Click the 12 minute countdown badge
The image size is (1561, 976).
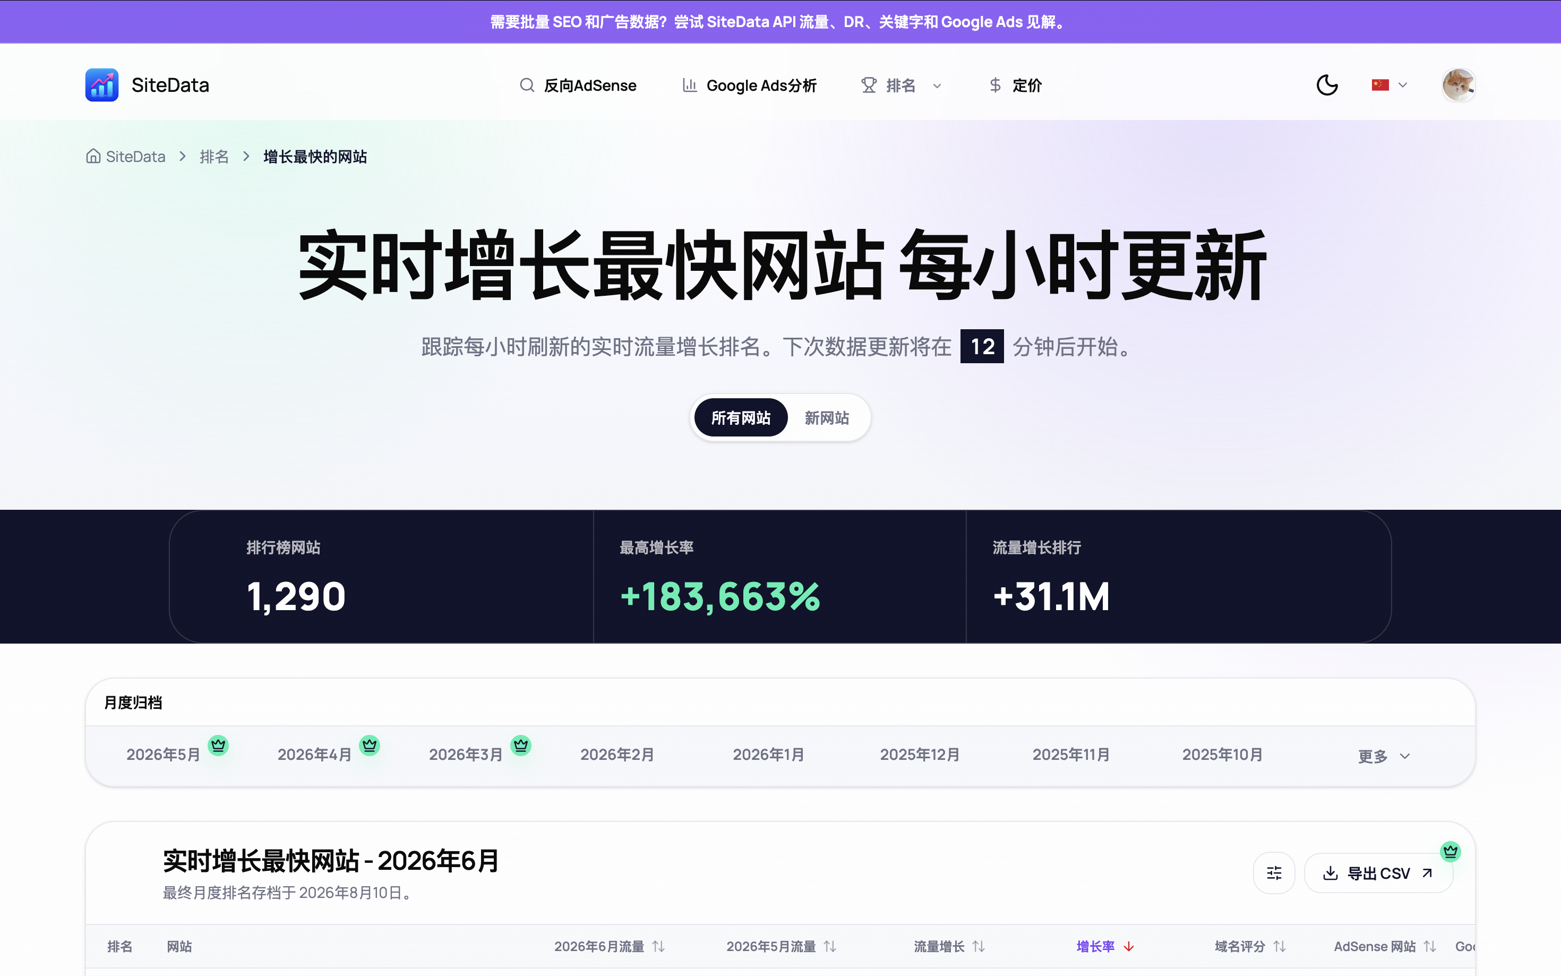(x=982, y=347)
